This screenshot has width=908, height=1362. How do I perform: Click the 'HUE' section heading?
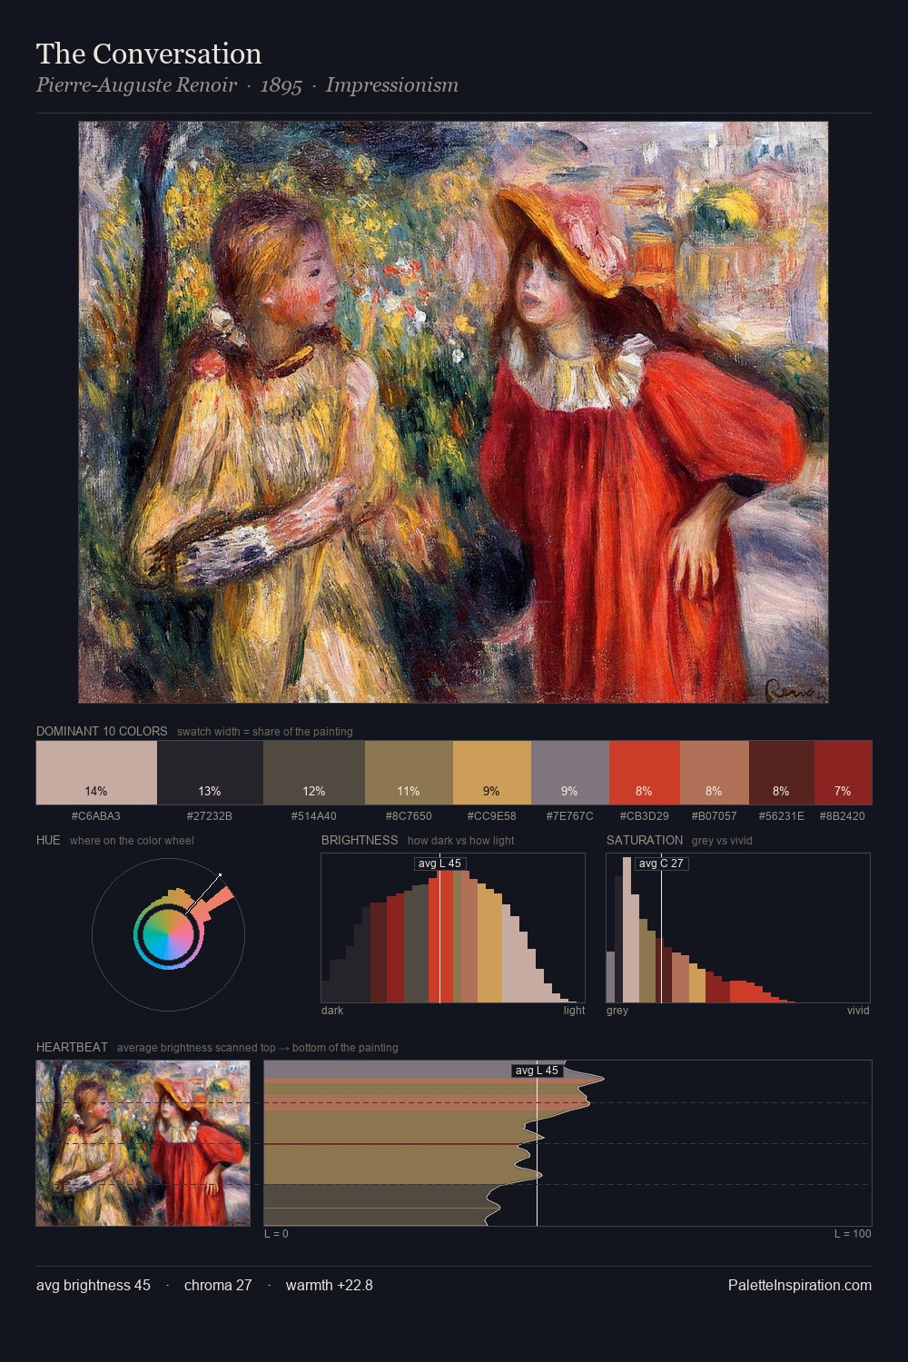[x=48, y=840]
